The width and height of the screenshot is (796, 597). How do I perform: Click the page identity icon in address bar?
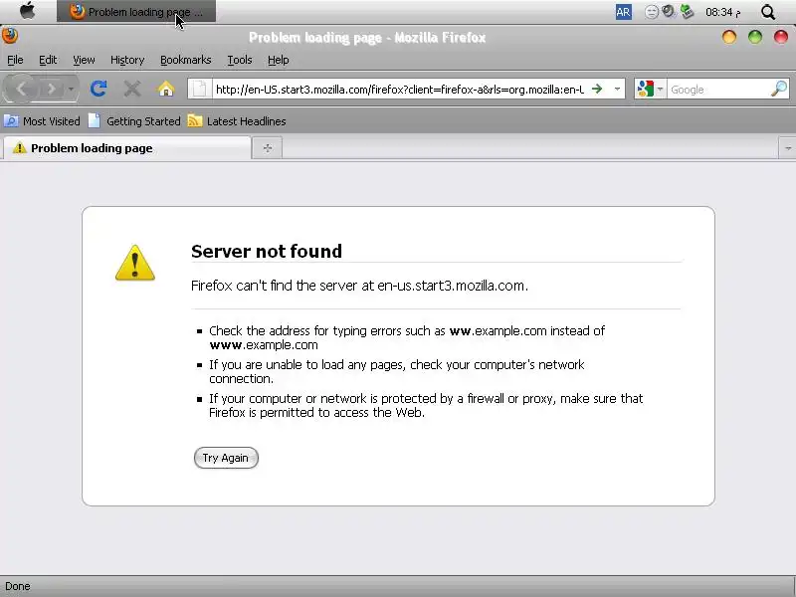coord(200,90)
